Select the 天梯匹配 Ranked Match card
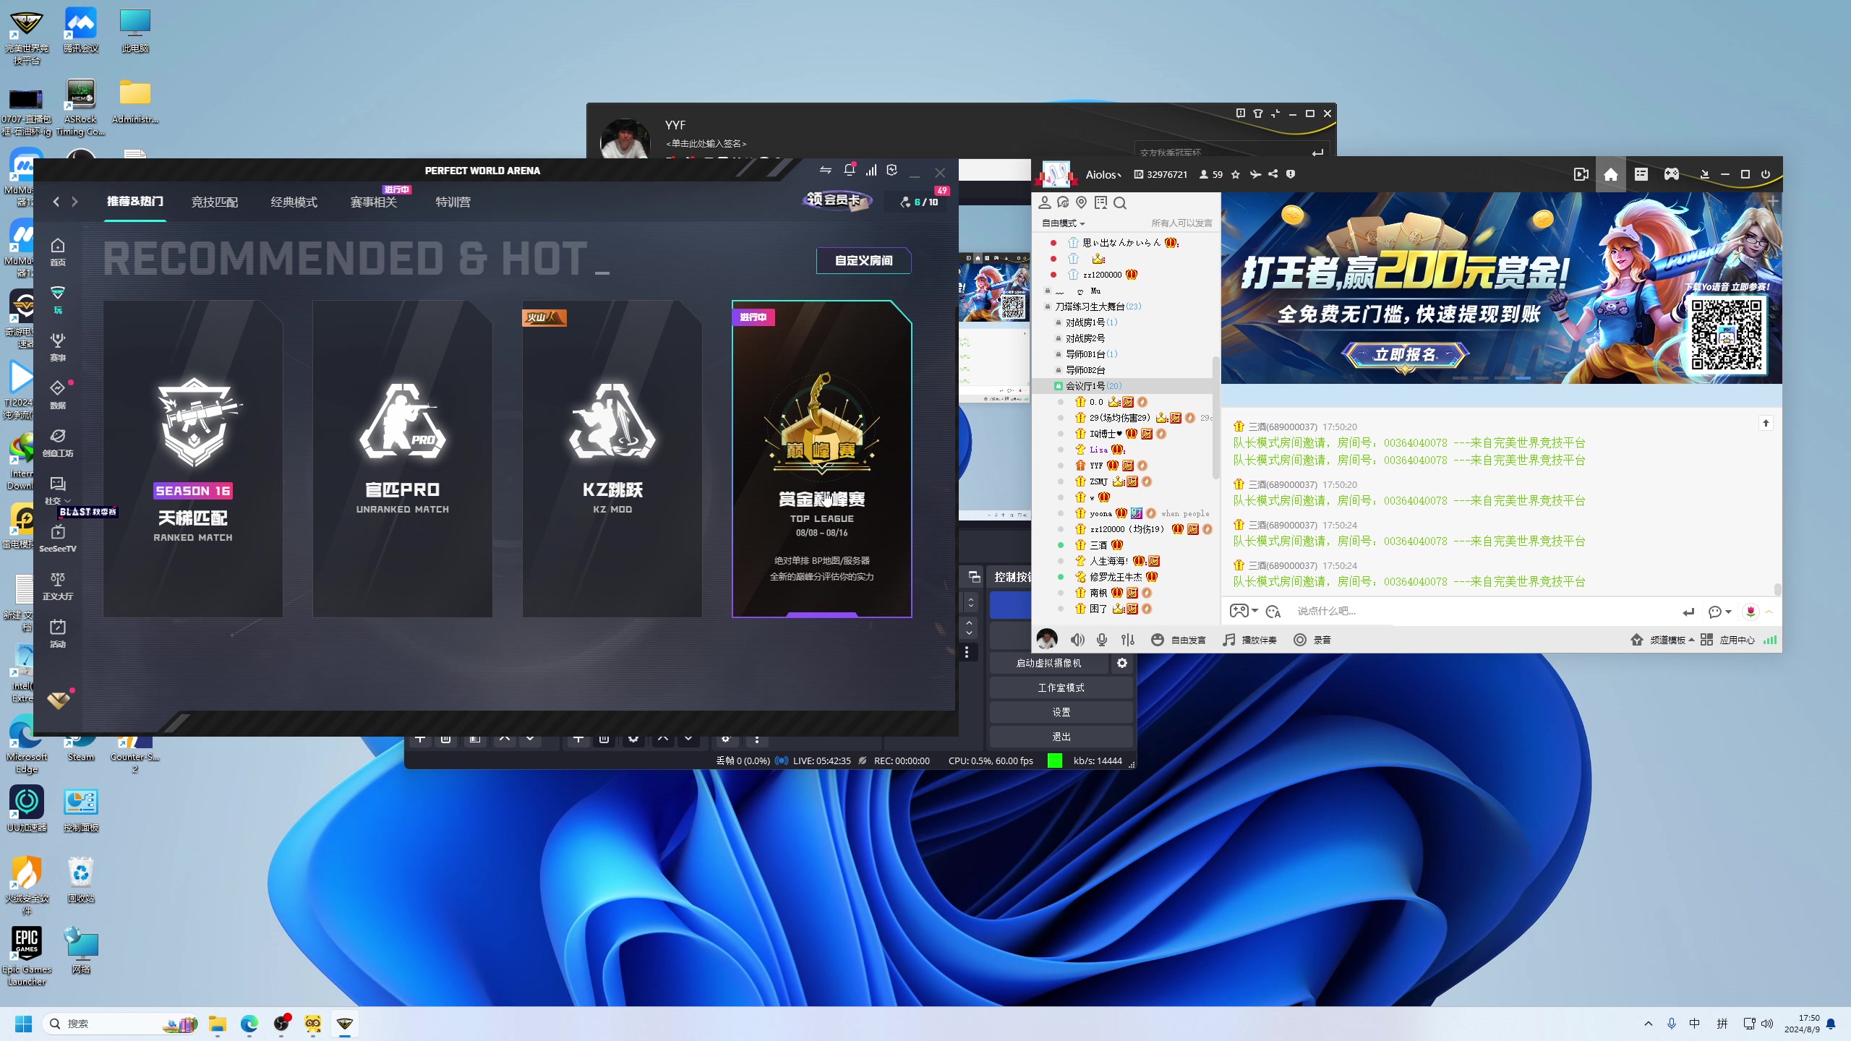The image size is (1851, 1041). [x=193, y=459]
